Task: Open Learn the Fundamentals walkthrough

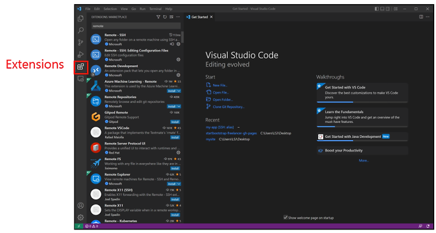Action: tap(362, 117)
